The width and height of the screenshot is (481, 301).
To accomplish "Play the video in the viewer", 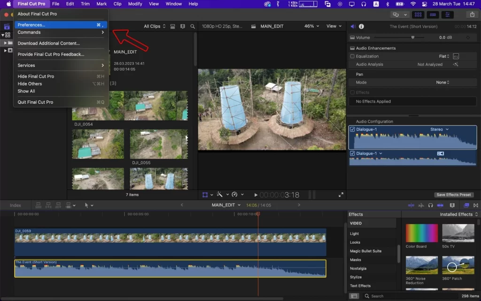I will click(256, 195).
